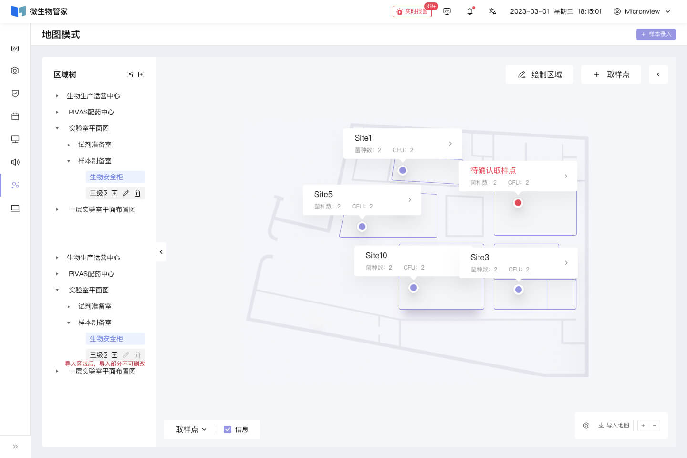Open the 取样点 dropdown at bottom

(x=191, y=429)
